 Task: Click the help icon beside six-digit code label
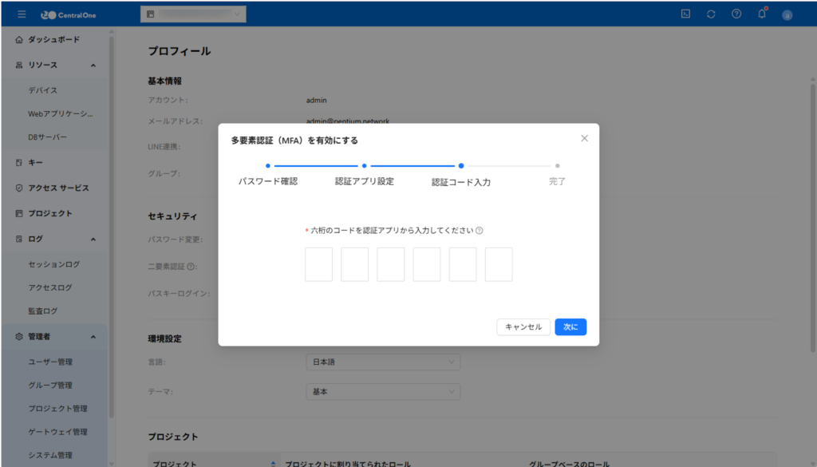(x=480, y=231)
